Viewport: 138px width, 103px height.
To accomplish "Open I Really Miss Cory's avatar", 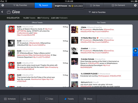I will [75, 40].
